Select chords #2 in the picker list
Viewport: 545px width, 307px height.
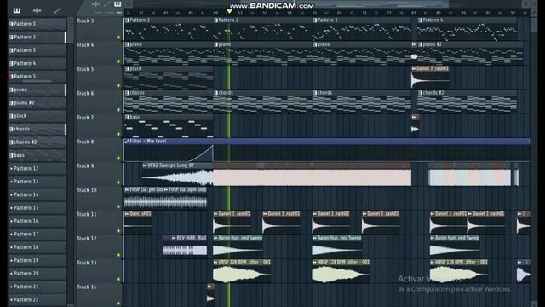tap(37, 142)
